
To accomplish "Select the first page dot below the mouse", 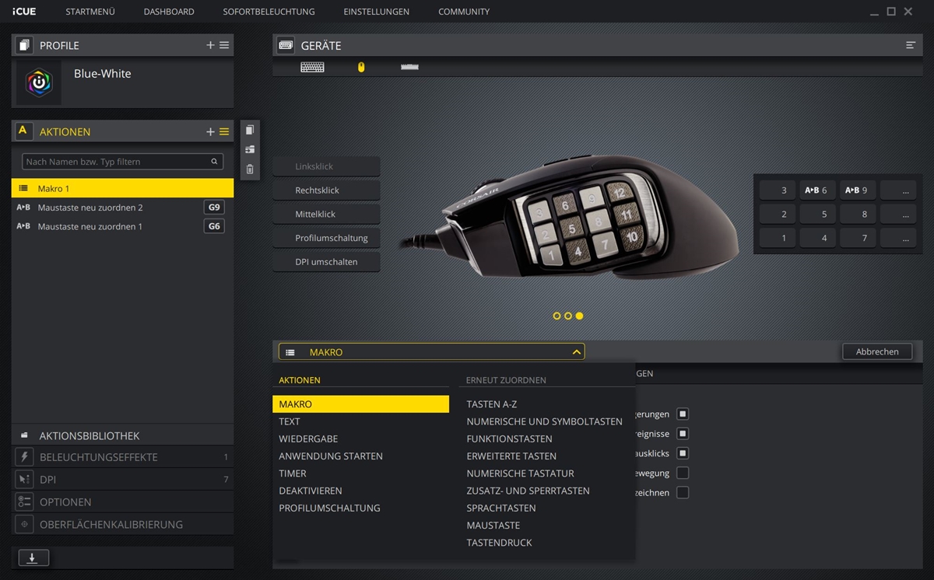I will [x=557, y=316].
